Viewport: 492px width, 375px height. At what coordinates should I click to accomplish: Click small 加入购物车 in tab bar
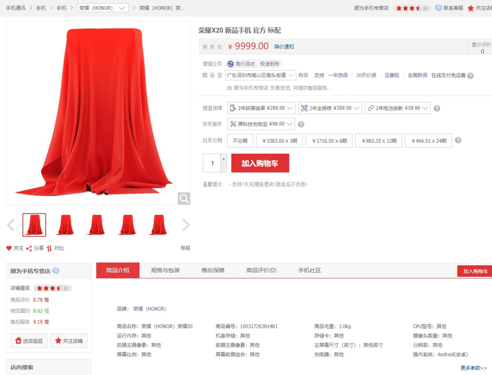[475, 271]
